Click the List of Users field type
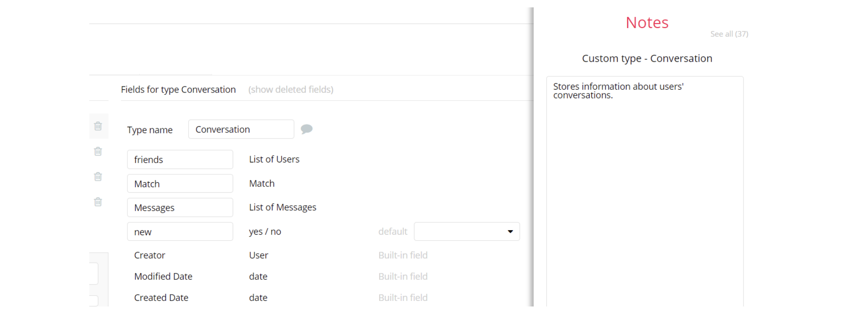Viewport: 842px width, 312px height. [274, 159]
